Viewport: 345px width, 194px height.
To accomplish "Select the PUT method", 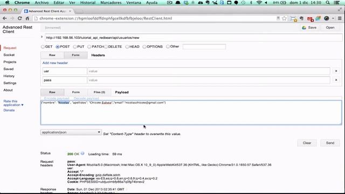I will click(x=75, y=47).
